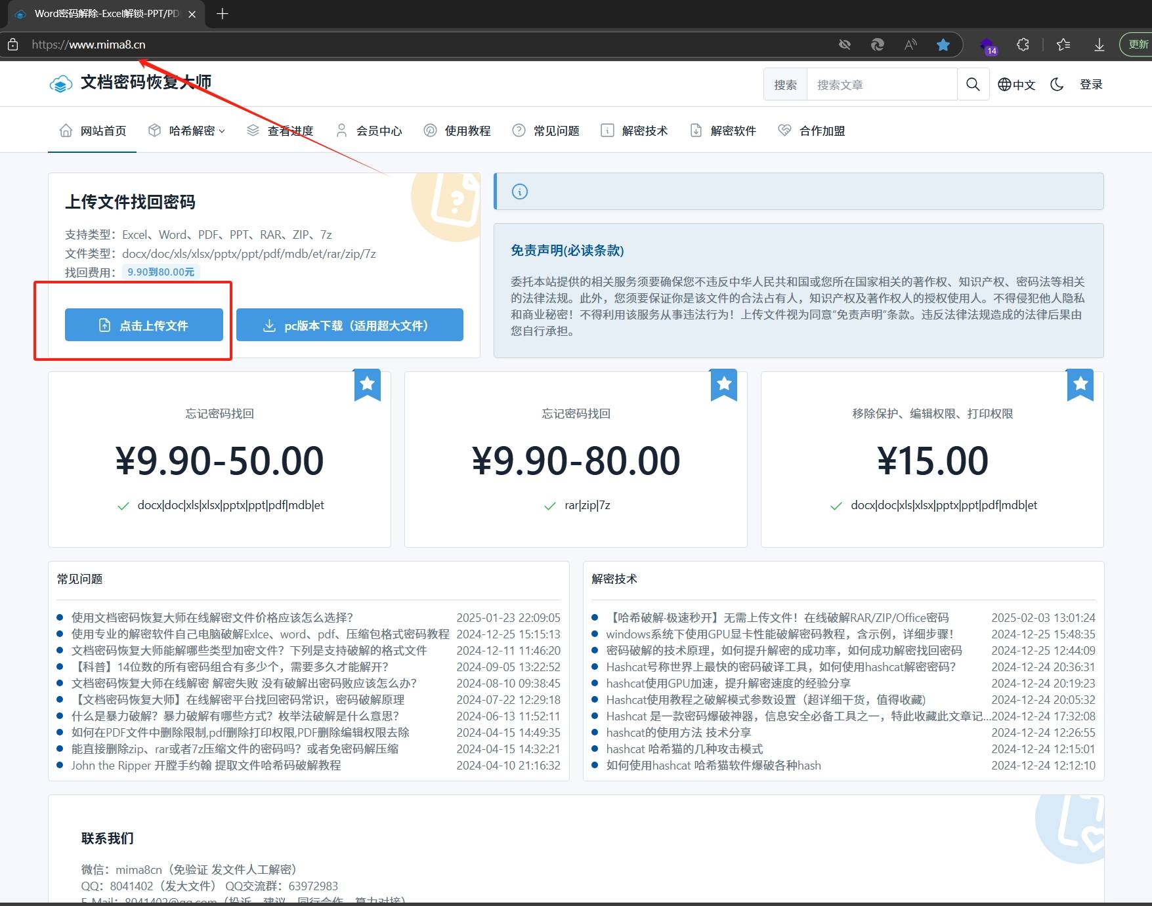This screenshot has width=1152, height=906.
Task: Click the tracking prevention eye icon
Action: (845, 45)
